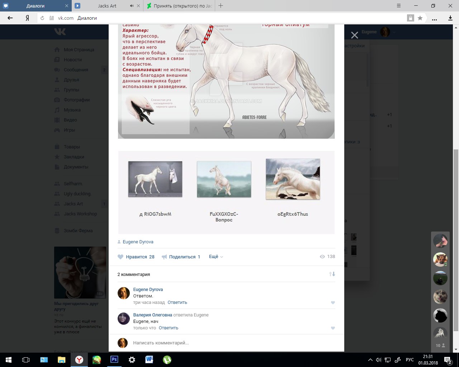Open a new browser tab
This screenshot has width=459, height=367.
tap(221, 6)
